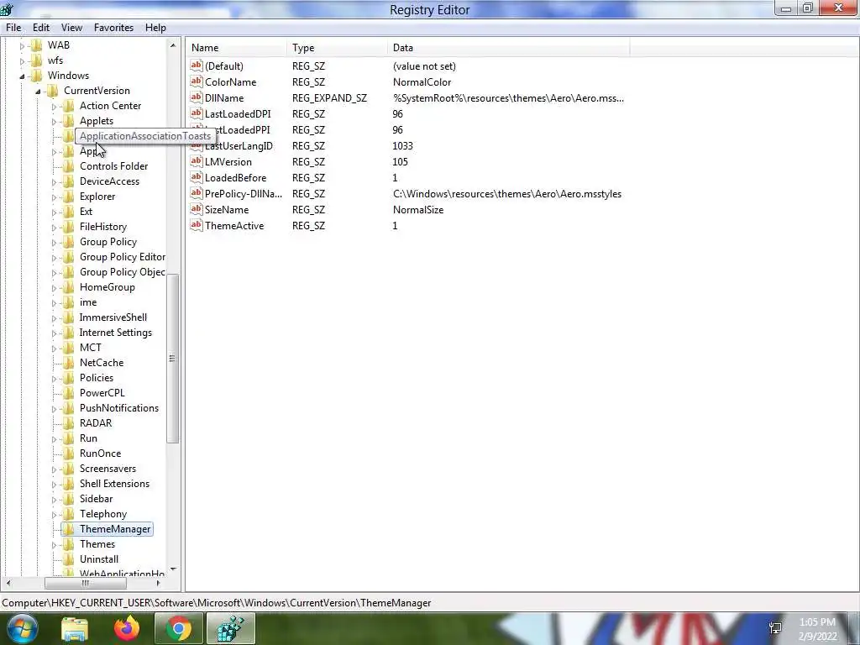Click the tree's vertical scrollbar thumb
Viewport: 860px width, 645px height.
tap(172, 358)
